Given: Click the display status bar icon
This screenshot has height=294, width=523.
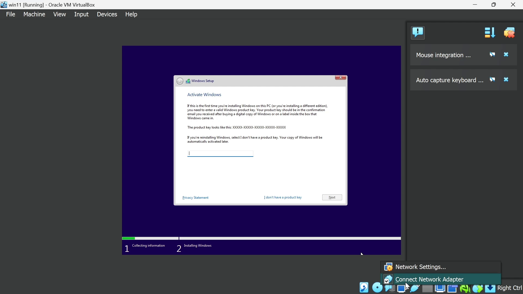Looking at the screenshot, I should tap(440, 288).
